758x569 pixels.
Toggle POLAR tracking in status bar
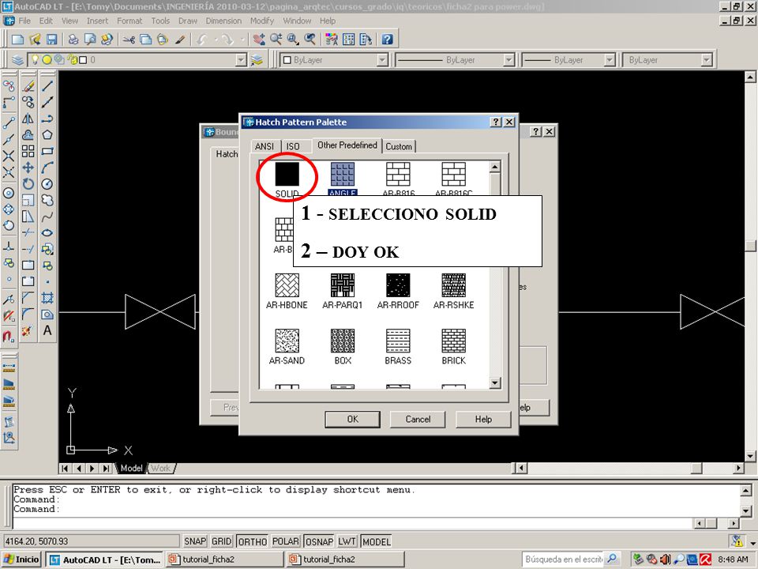286,541
